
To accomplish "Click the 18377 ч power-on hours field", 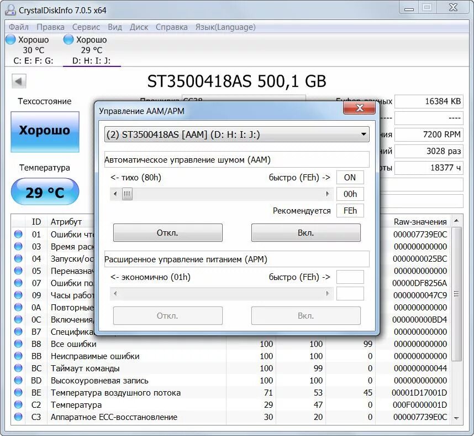I will coord(429,168).
